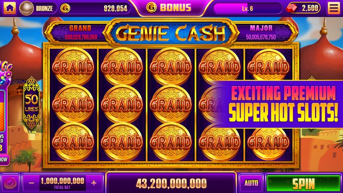
Task: Hit the green SPIN button
Action: pos(303,183)
